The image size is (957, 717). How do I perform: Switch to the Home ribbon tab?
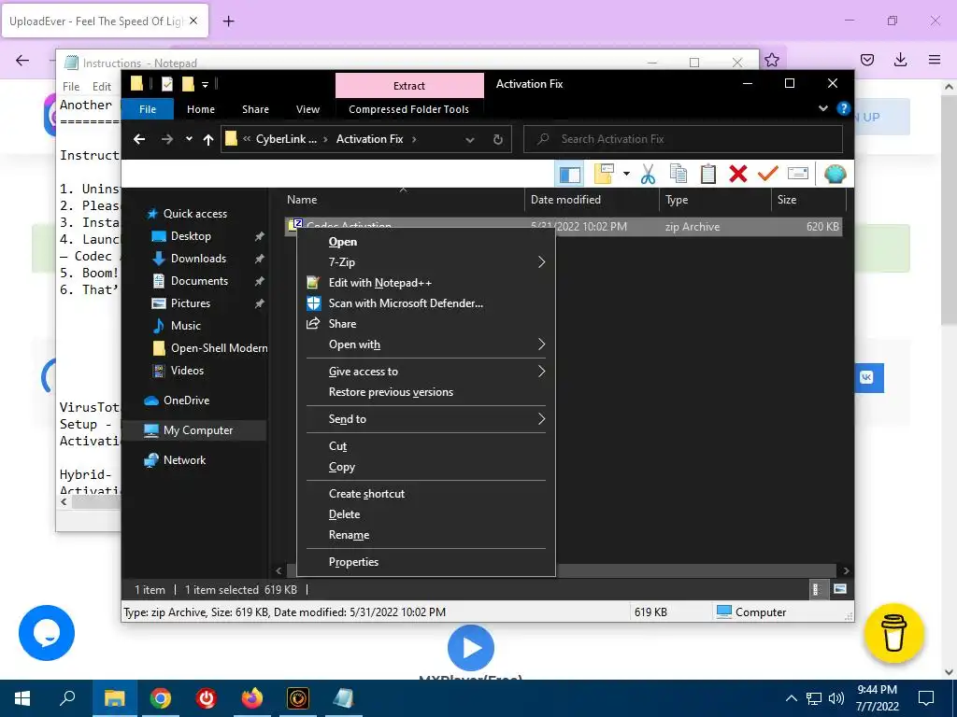click(x=201, y=109)
